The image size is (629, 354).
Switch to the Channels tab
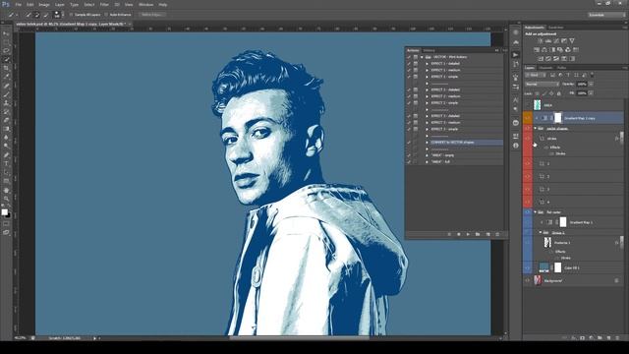[545, 68]
